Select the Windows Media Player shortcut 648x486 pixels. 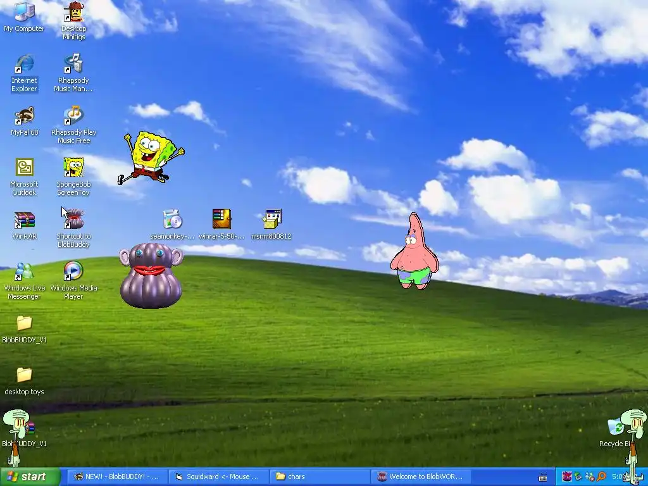pyautogui.click(x=73, y=281)
